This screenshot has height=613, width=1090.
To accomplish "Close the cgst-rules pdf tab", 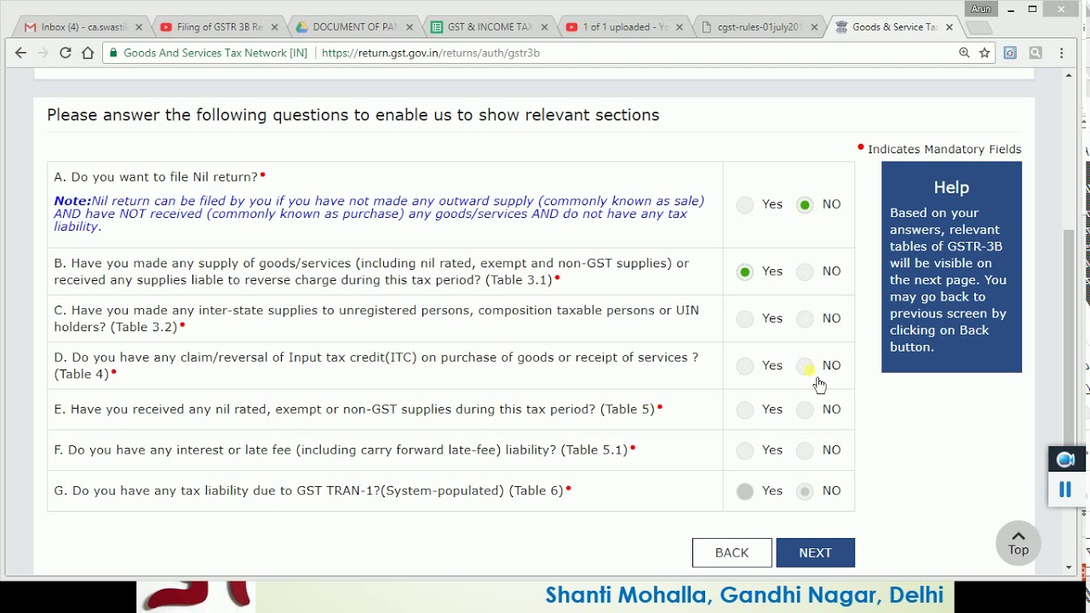I will (814, 27).
